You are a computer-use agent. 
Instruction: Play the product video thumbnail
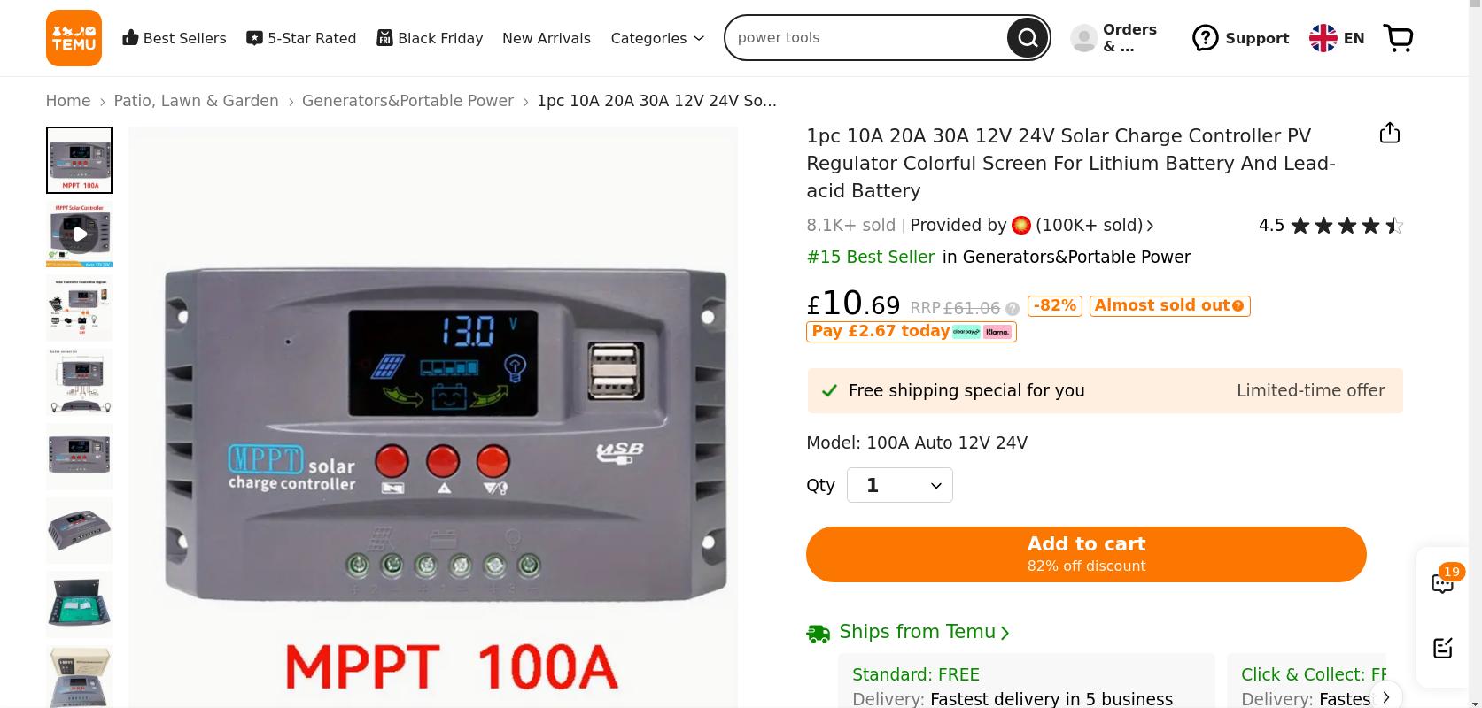[80, 235]
